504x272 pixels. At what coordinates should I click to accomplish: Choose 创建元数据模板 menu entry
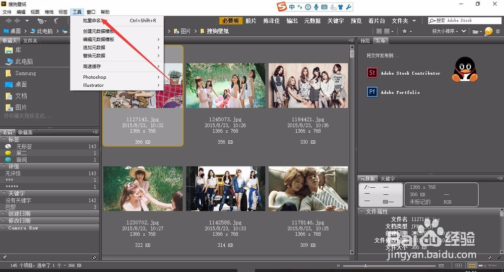[117, 31]
